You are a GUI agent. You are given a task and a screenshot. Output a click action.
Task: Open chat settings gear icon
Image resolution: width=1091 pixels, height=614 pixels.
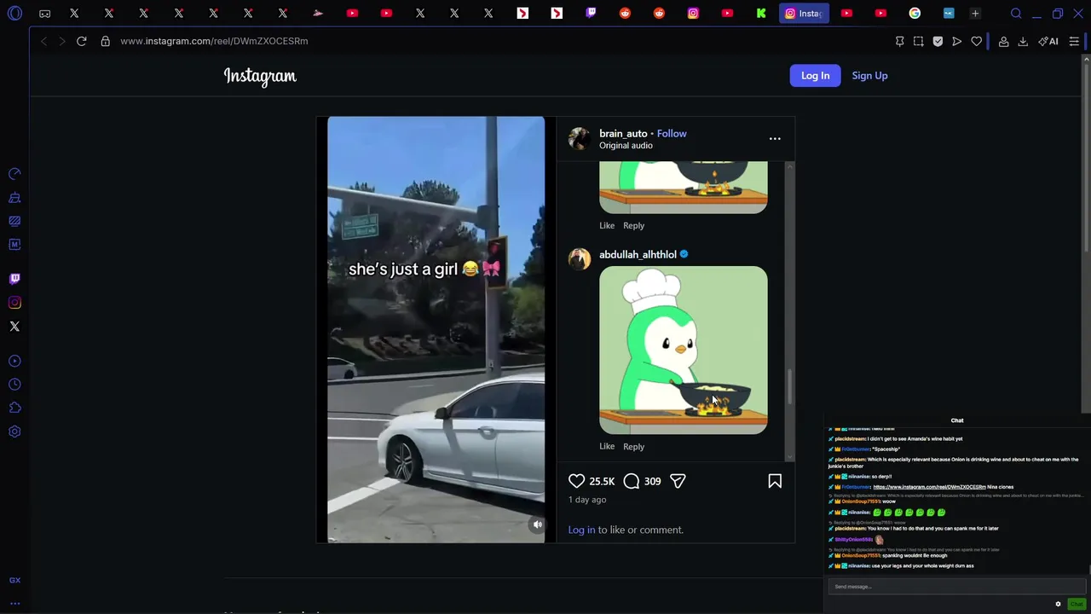(x=1059, y=604)
